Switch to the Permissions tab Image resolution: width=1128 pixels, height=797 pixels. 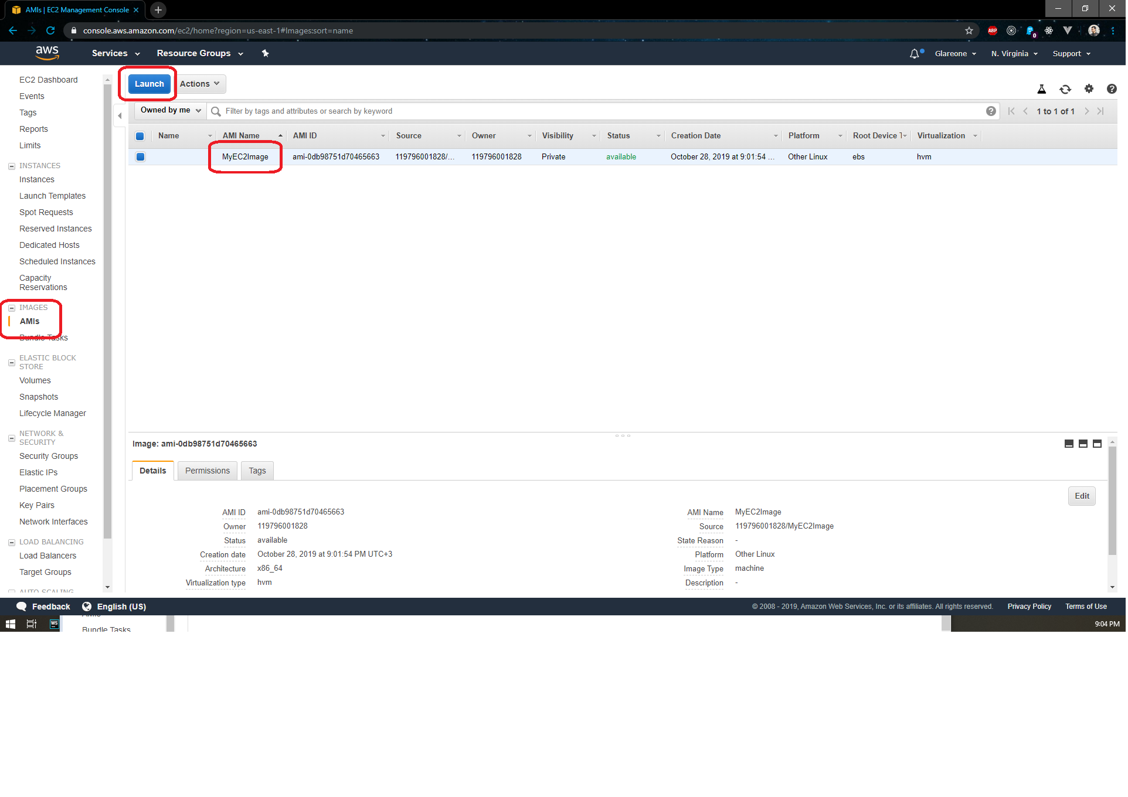click(208, 472)
